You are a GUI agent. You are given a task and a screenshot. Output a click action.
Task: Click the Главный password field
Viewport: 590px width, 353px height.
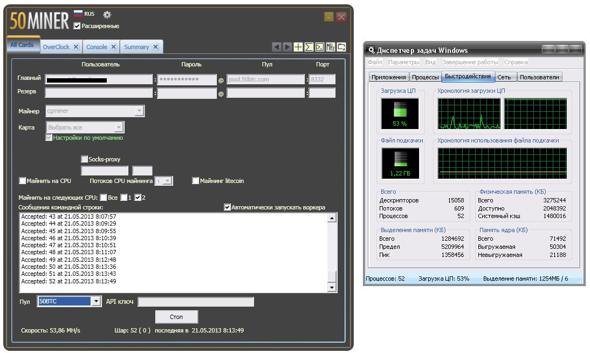point(187,79)
